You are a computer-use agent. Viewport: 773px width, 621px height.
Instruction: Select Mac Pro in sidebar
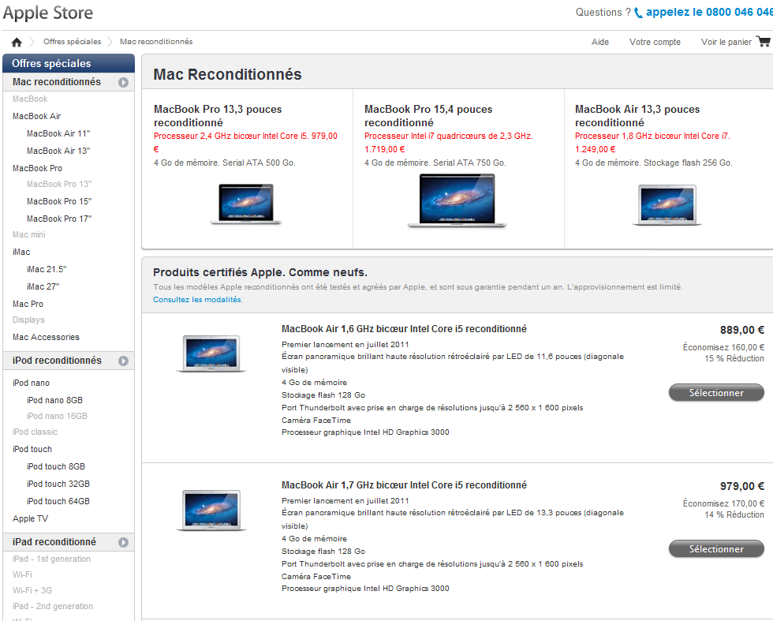28,304
